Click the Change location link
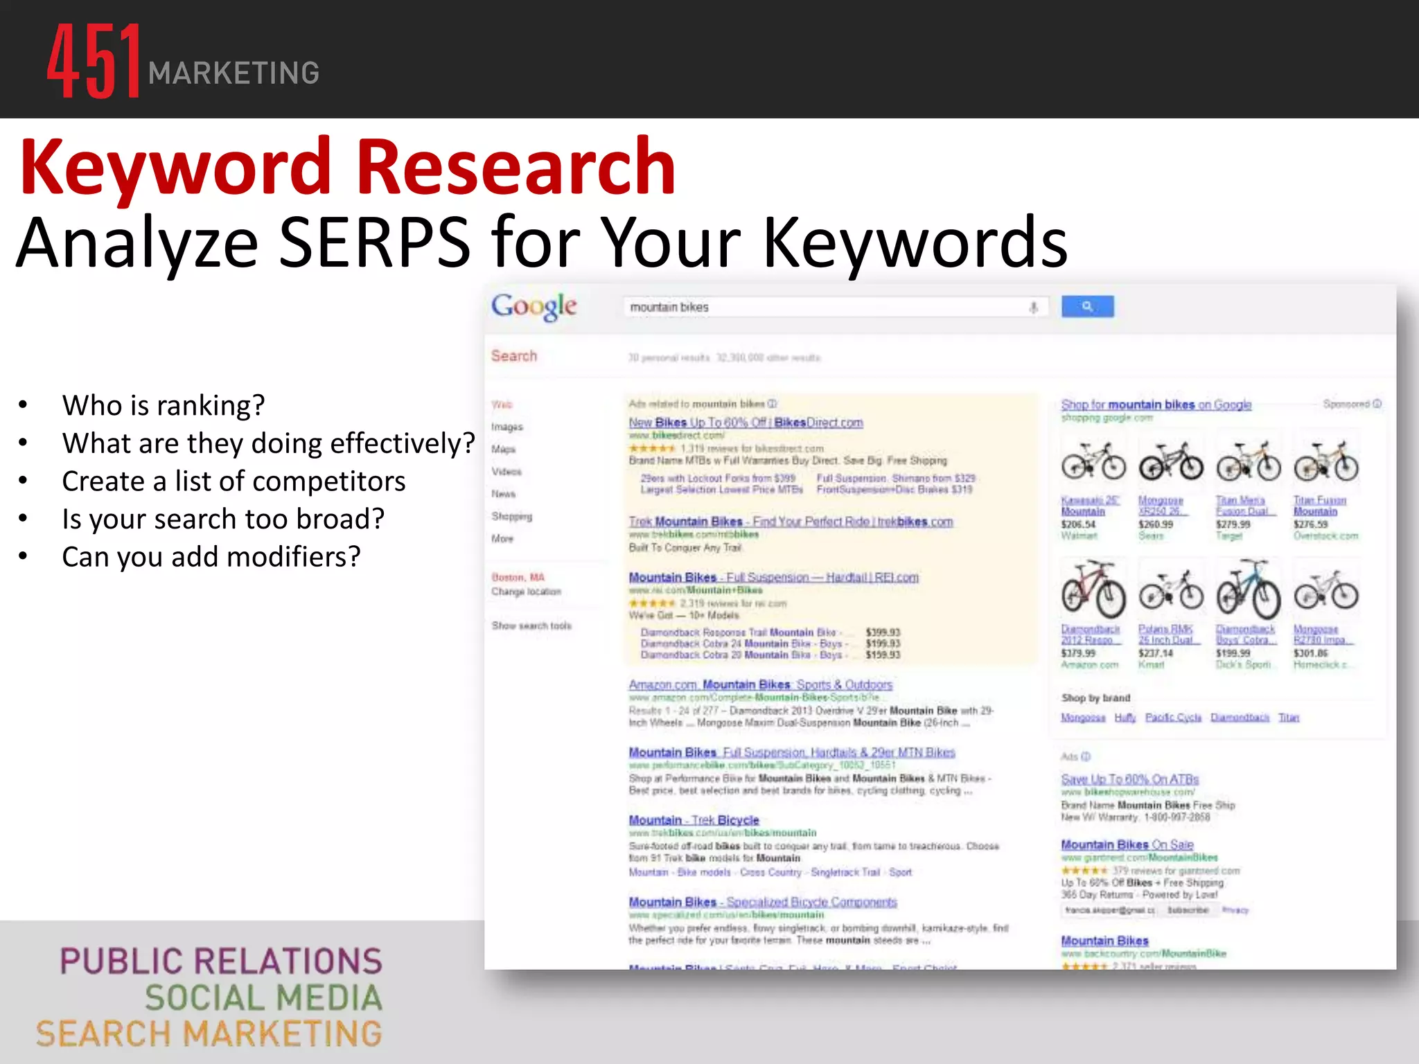Viewport: 1419px width, 1064px height. point(527,592)
